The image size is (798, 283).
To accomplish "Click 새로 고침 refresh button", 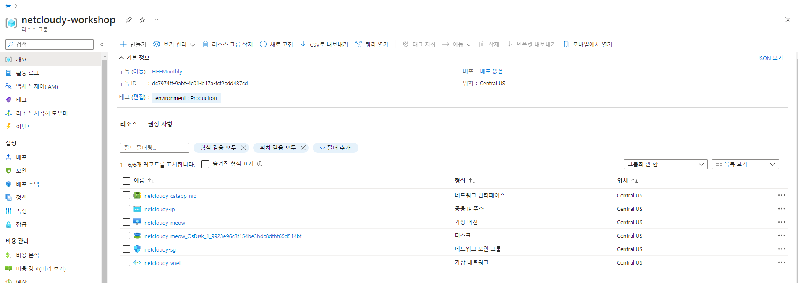I will (x=276, y=44).
